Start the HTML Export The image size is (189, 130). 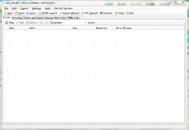click(x=48, y=13)
